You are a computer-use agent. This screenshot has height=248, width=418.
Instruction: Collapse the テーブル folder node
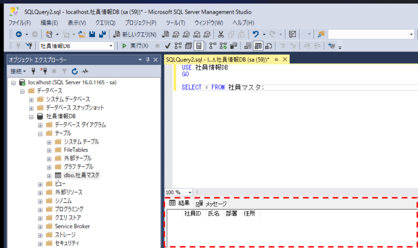coord(40,134)
